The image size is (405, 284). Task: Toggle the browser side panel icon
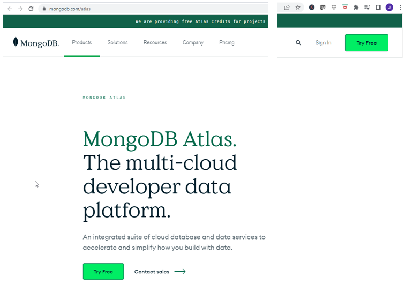click(x=378, y=8)
